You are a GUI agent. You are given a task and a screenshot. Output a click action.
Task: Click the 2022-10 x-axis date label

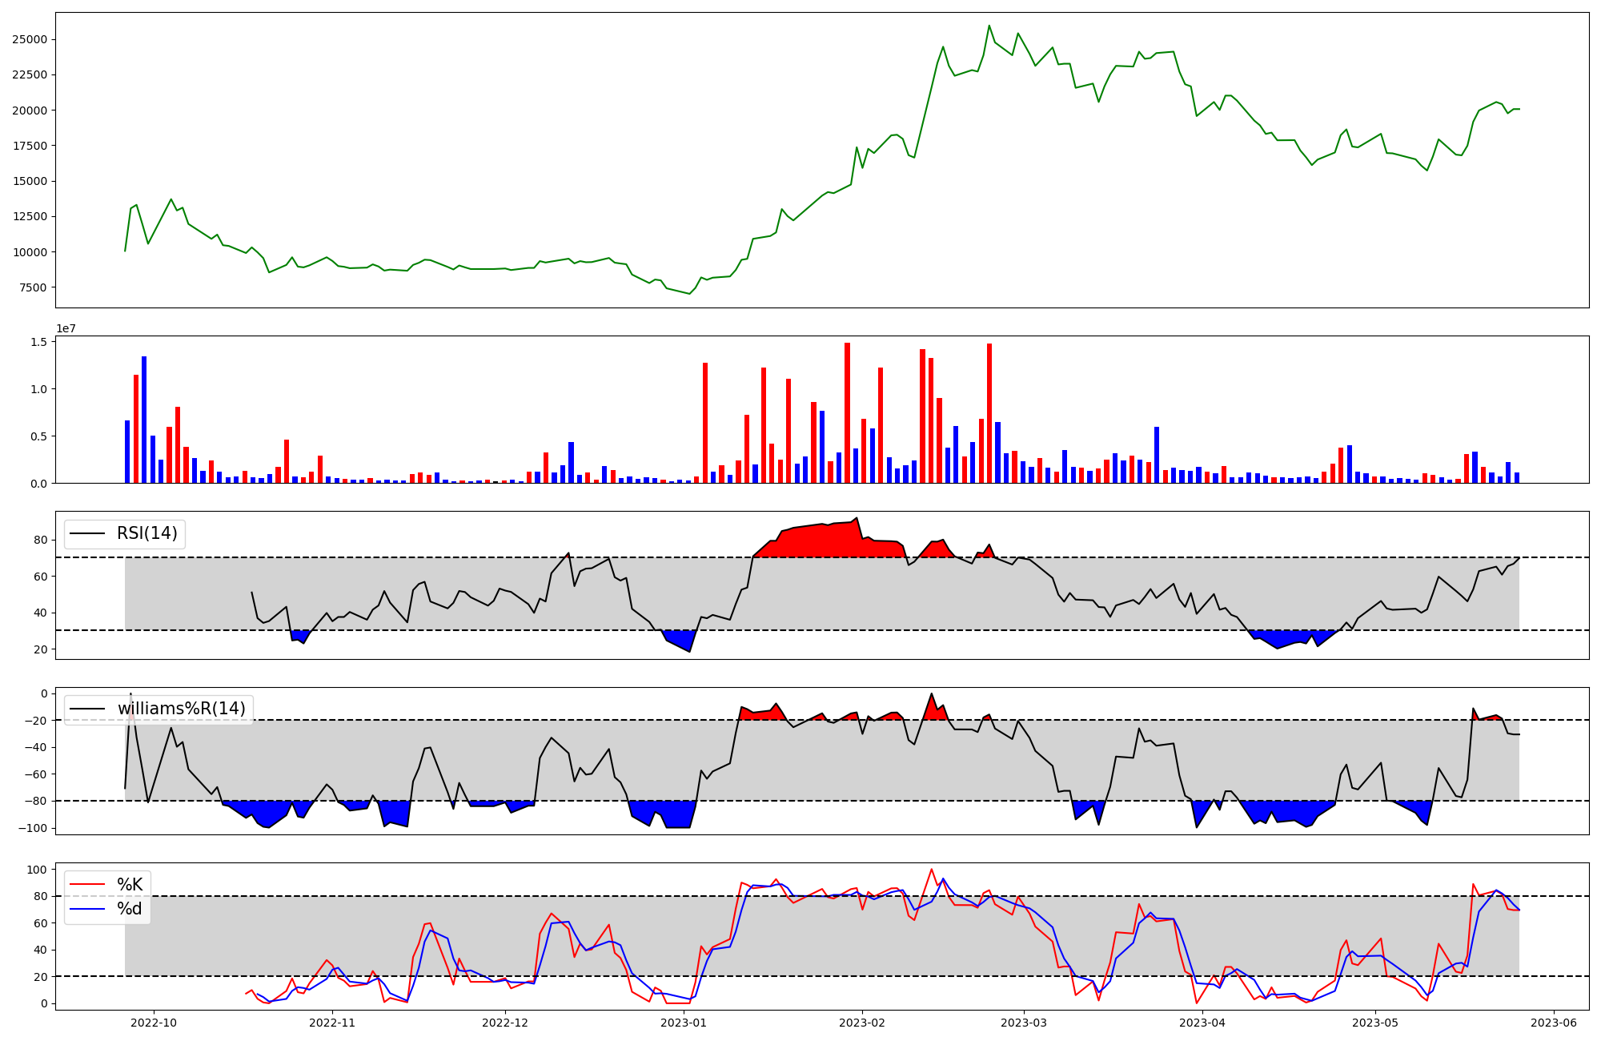(x=154, y=1023)
